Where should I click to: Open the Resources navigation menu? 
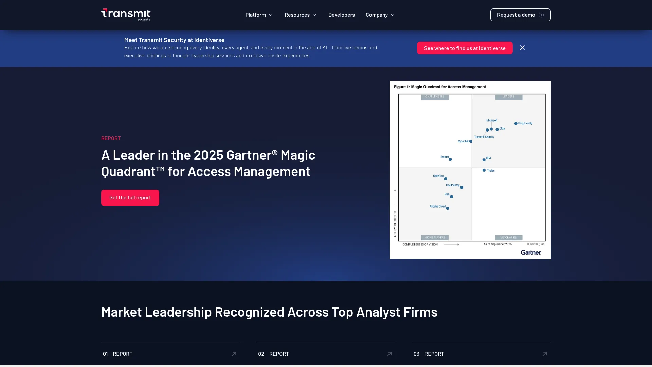coord(300,15)
